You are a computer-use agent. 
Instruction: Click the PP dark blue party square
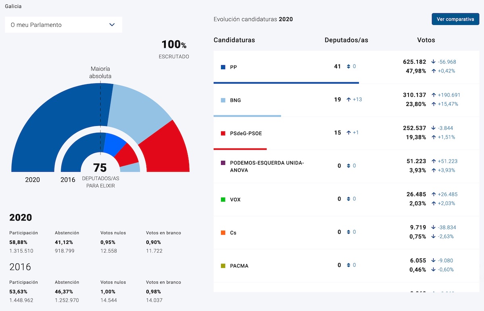coord(223,67)
